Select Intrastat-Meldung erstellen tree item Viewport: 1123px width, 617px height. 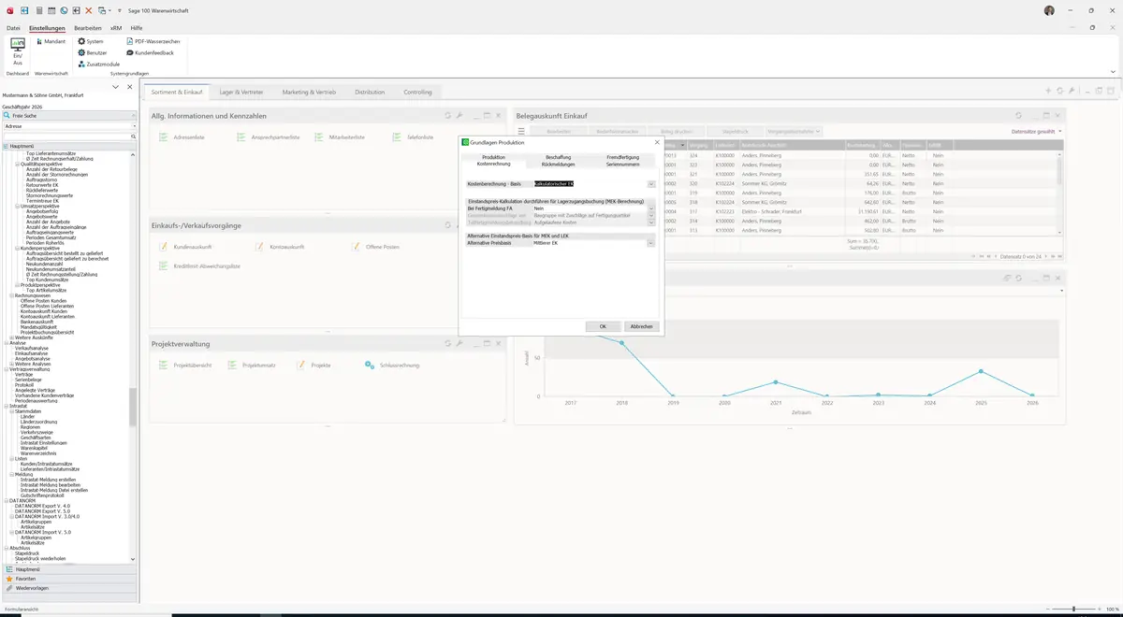coord(48,479)
